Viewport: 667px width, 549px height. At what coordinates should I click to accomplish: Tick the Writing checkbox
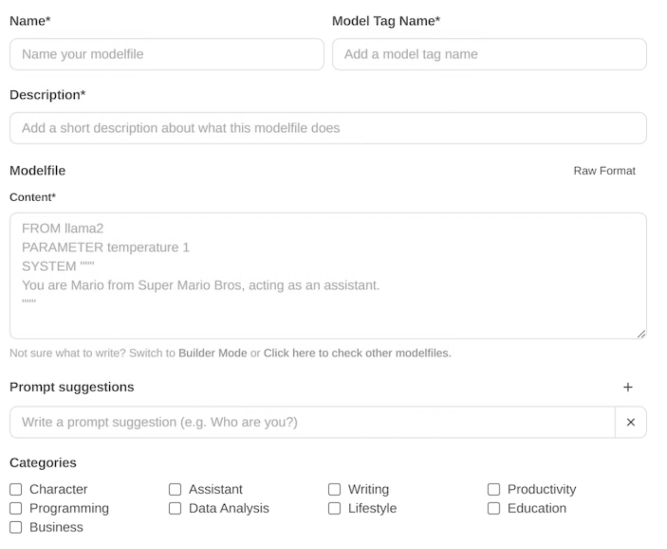334,489
